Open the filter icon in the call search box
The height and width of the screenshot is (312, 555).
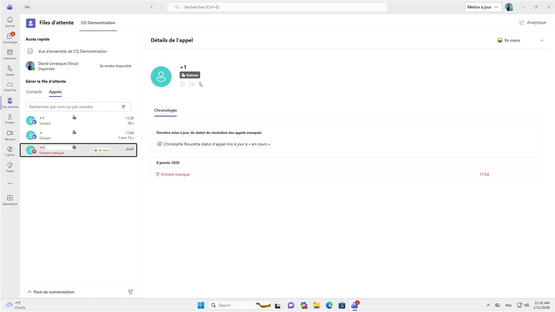coord(123,107)
